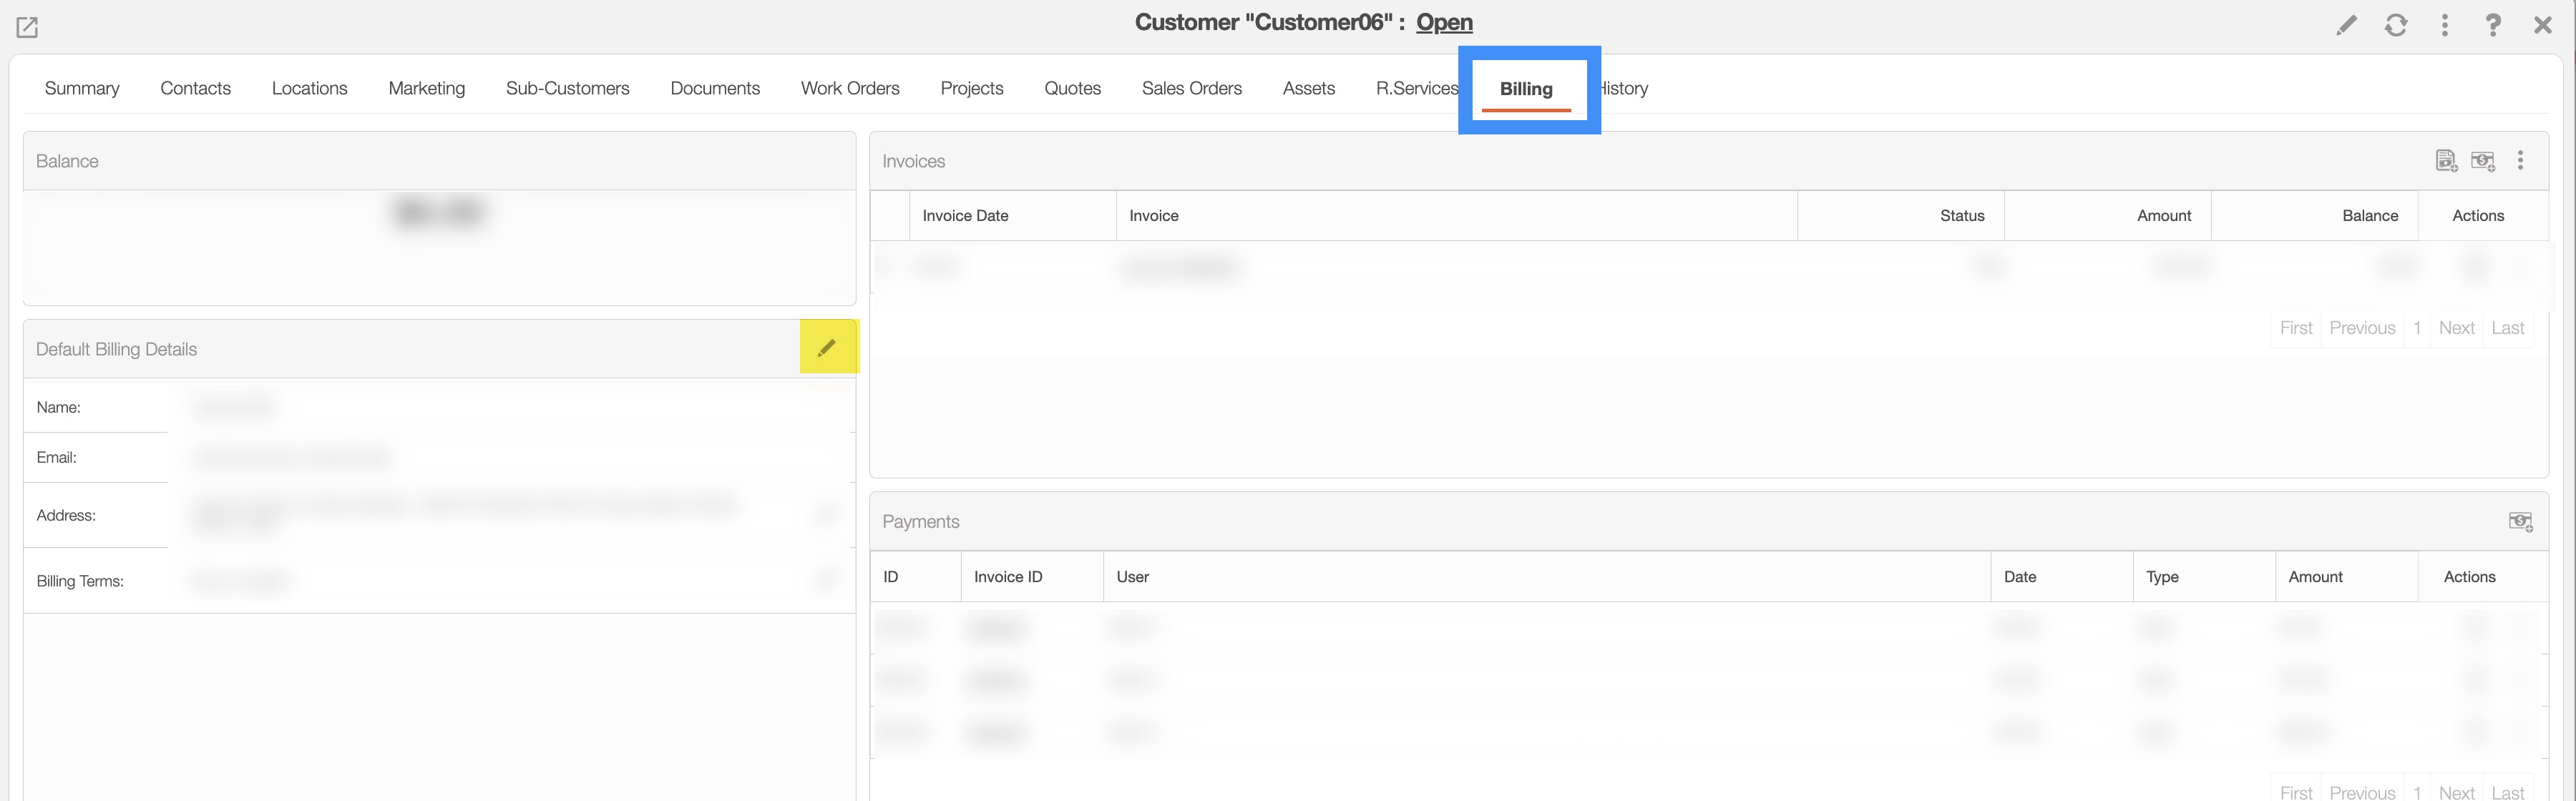Sort by Invoice Date column header
The height and width of the screenshot is (801, 2576).
tap(965, 216)
